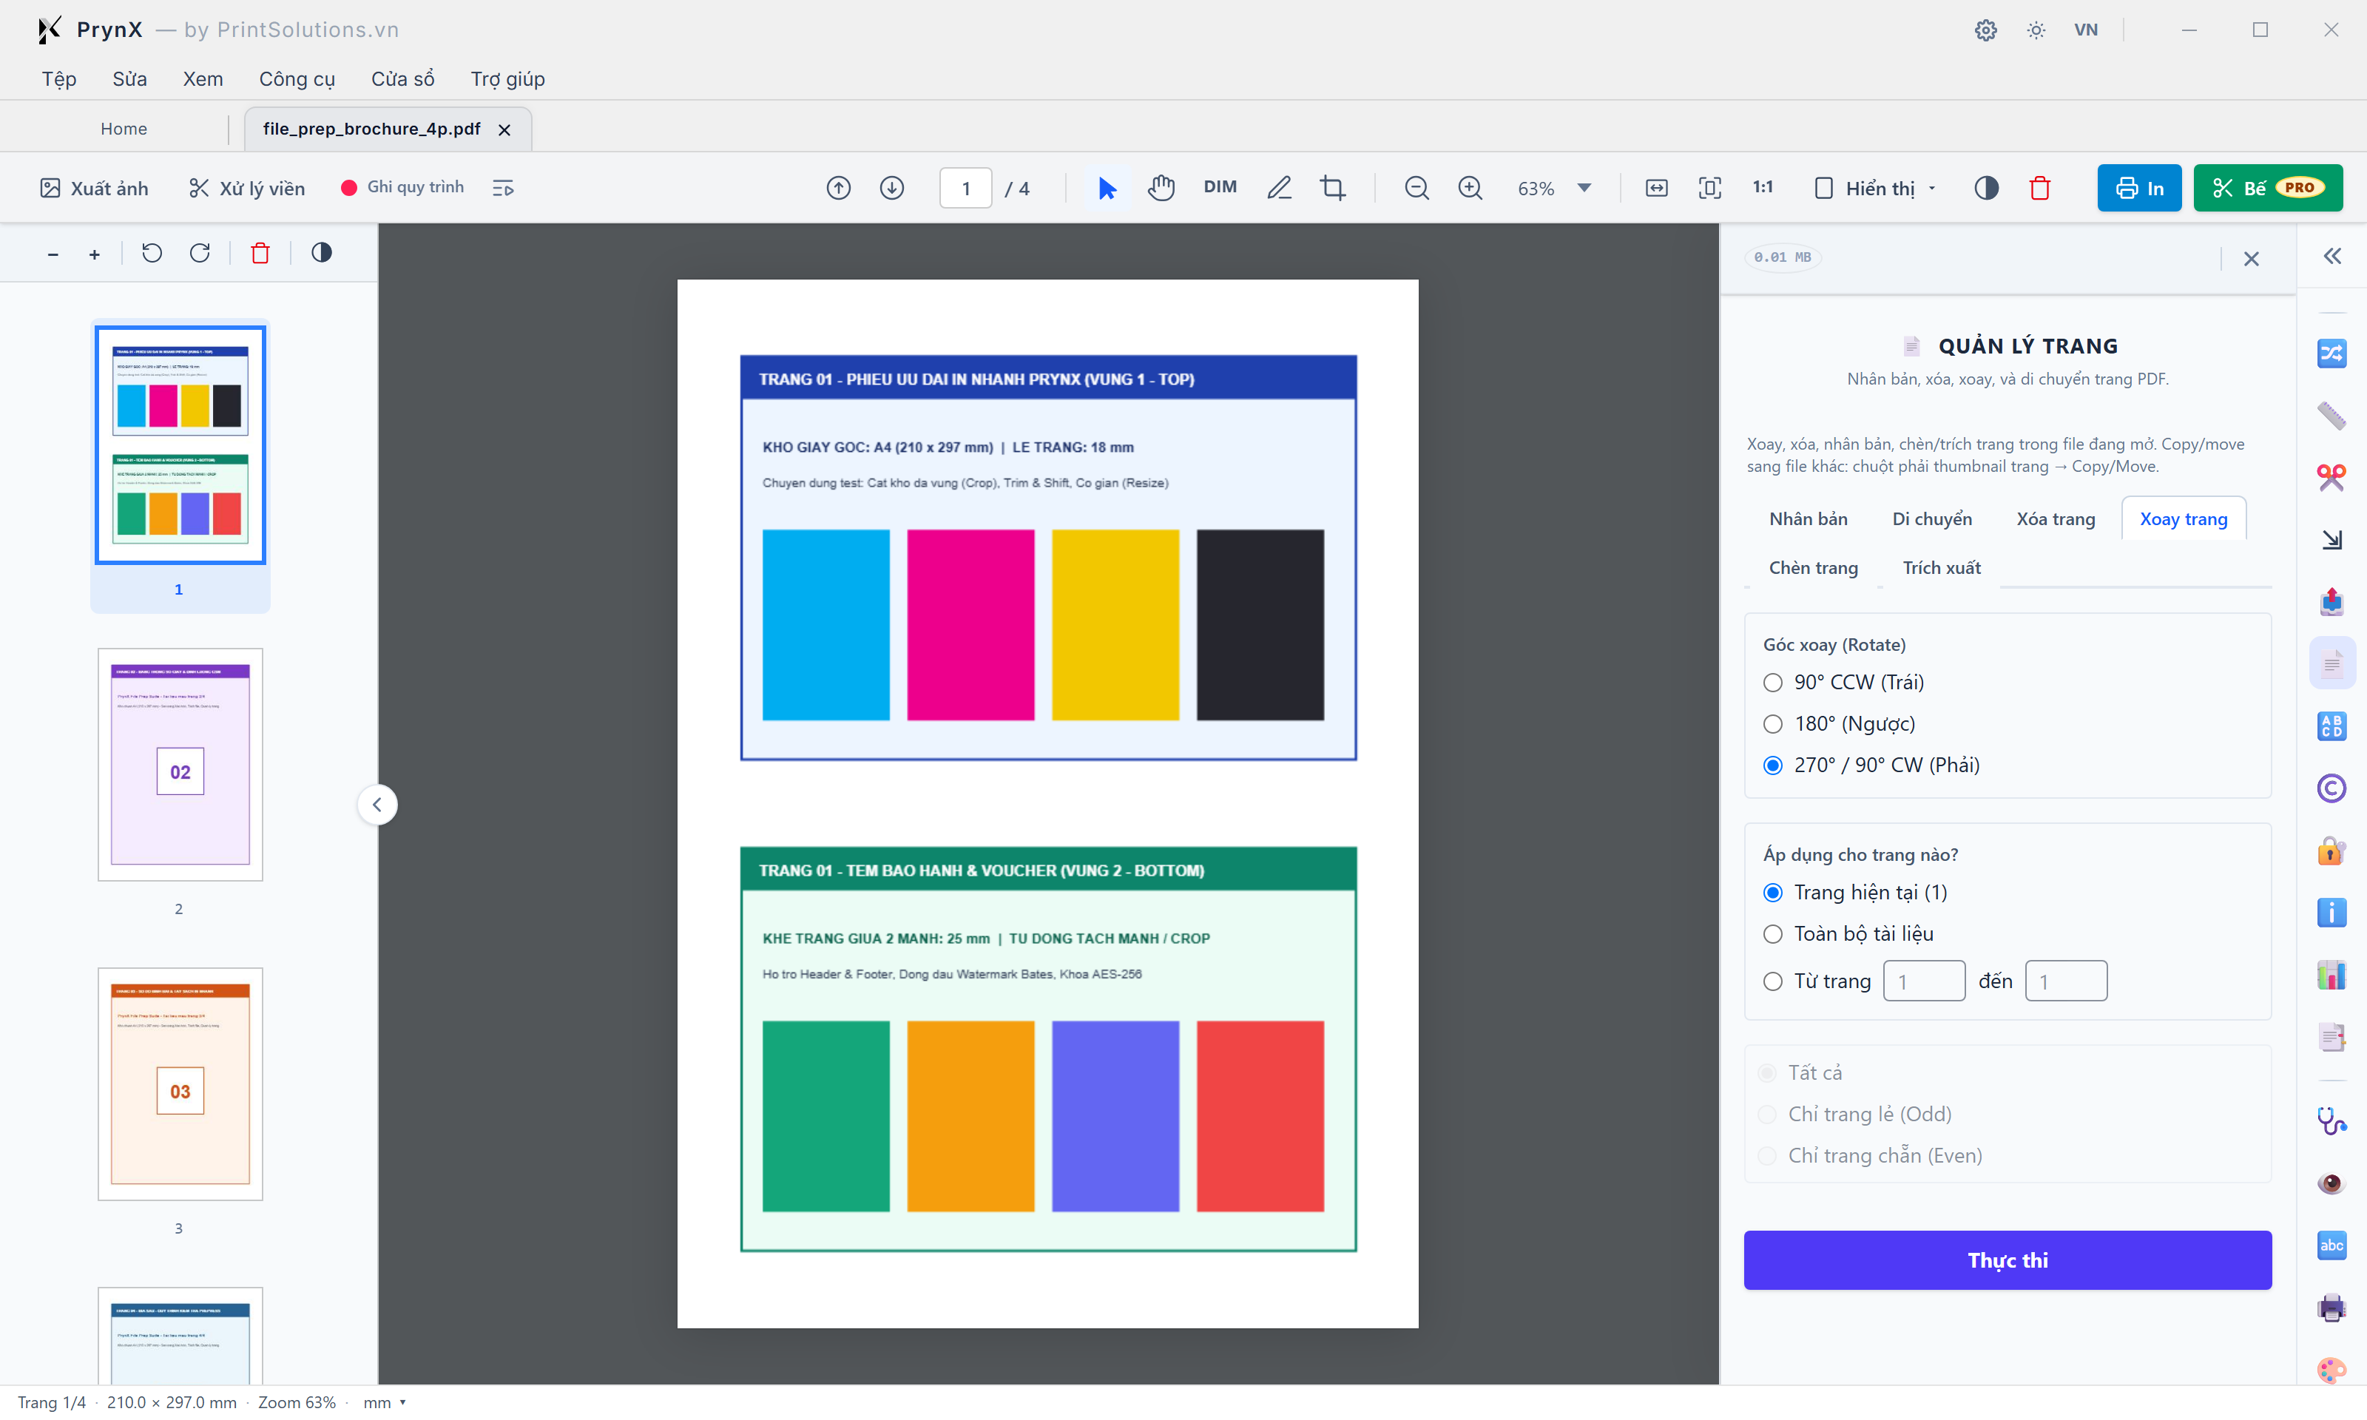Open the Công cụ menu

297,78
